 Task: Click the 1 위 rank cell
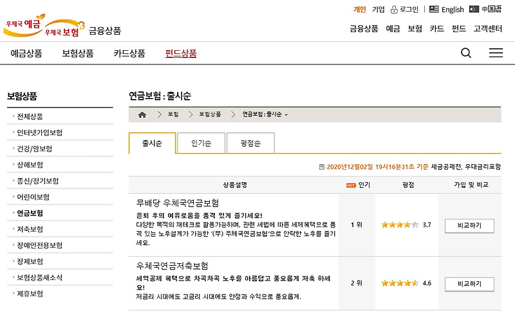click(x=357, y=225)
